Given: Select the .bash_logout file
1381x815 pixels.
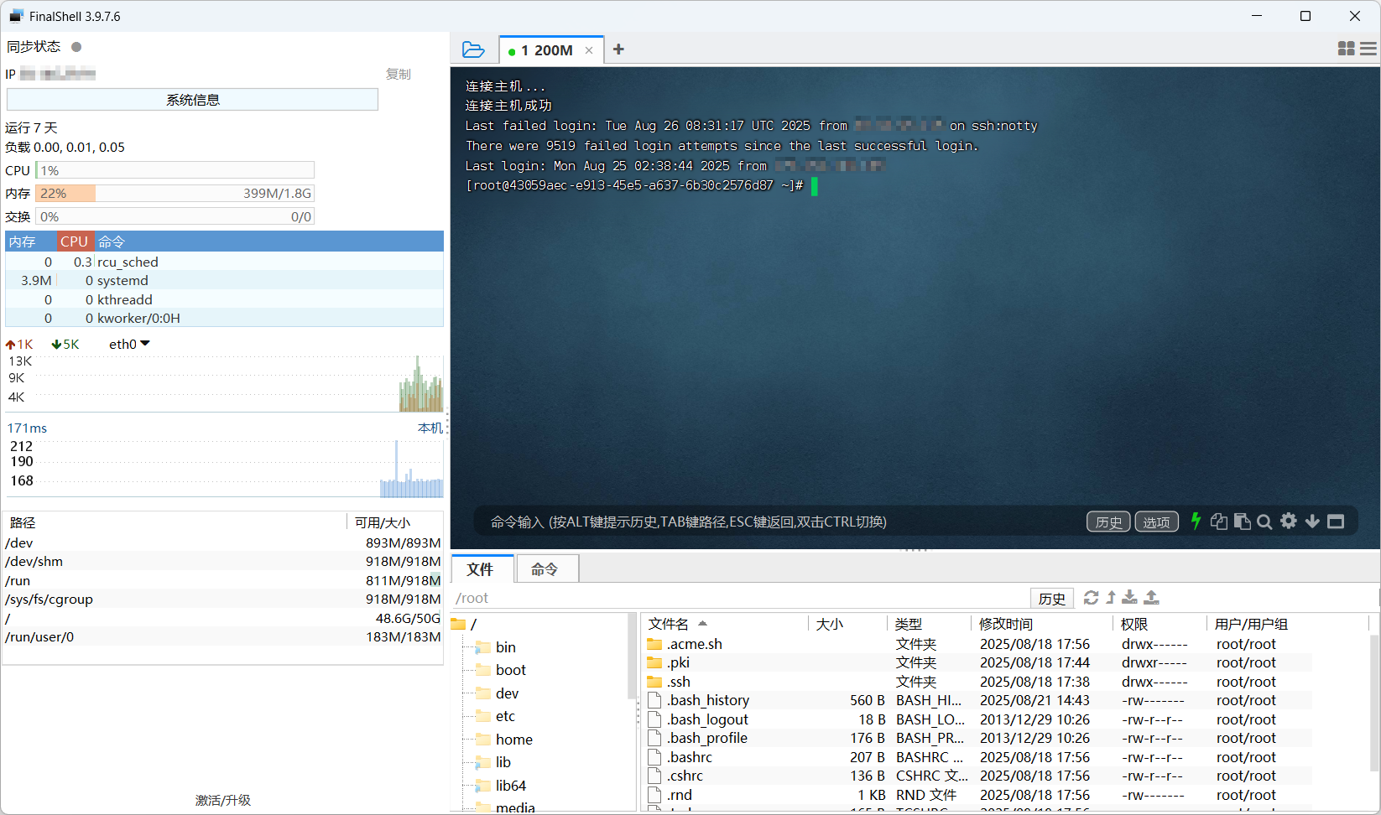Looking at the screenshot, I should 707,719.
